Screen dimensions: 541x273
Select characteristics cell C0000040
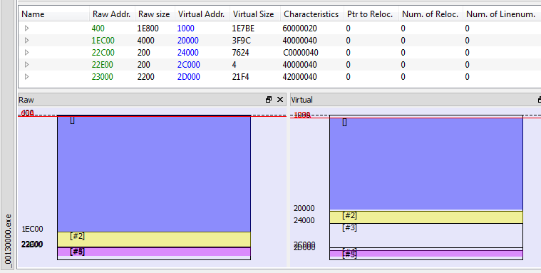coord(300,53)
